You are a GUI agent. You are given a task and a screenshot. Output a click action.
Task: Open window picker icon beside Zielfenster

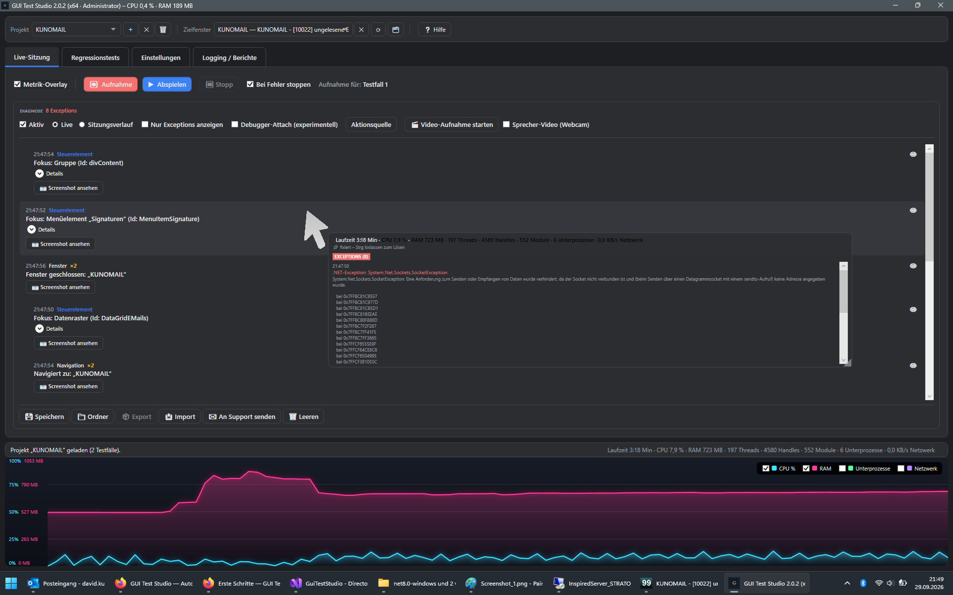click(396, 30)
